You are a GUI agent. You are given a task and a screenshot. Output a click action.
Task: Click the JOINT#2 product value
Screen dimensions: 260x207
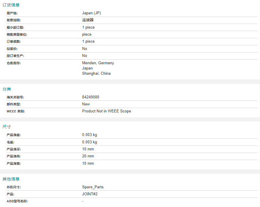click(90, 194)
